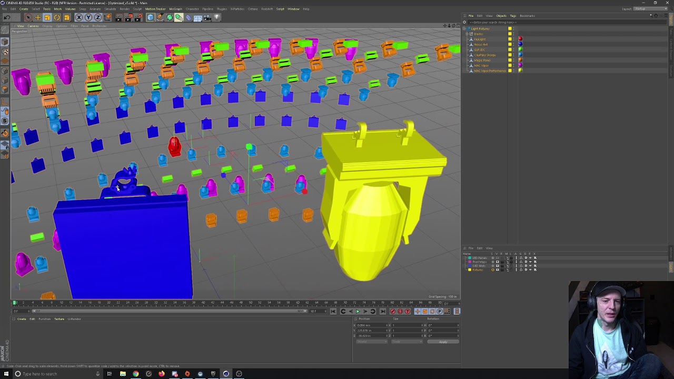Toggle the Y axis lock
Image resolution: width=674 pixels, height=379 pixels.
point(88,17)
